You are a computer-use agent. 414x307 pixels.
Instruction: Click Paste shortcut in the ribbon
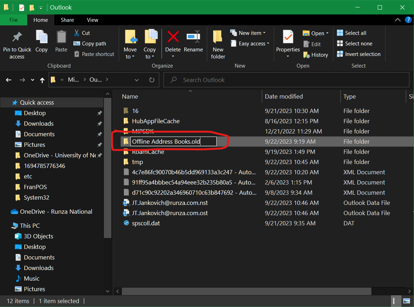pyautogui.click(x=94, y=54)
